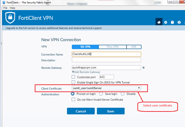Switch to the XML tab
This screenshot has height=127, width=185.
click(134, 47)
